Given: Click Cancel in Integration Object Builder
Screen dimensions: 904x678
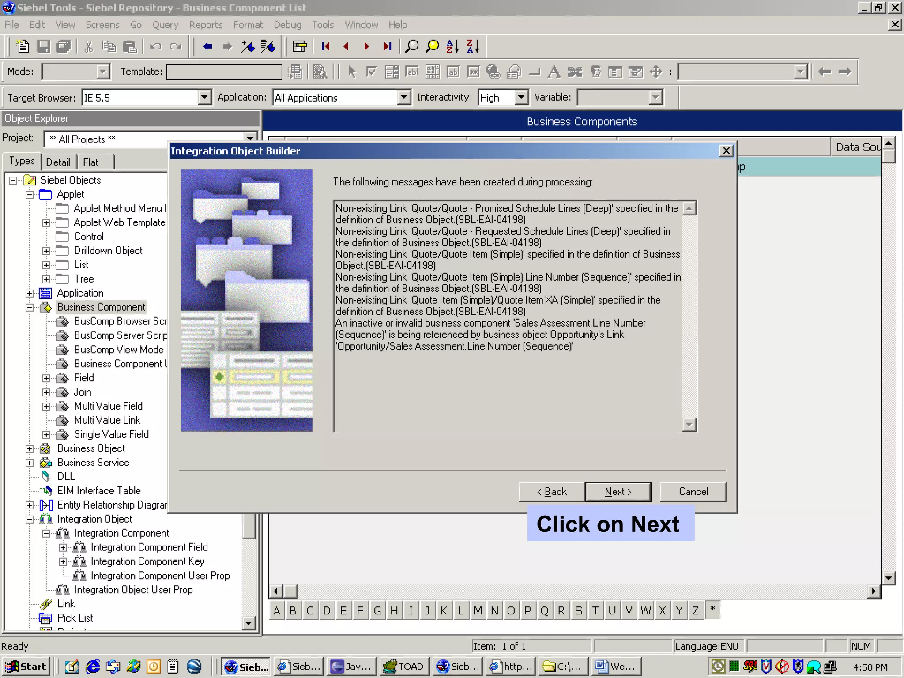Looking at the screenshot, I should click(693, 492).
